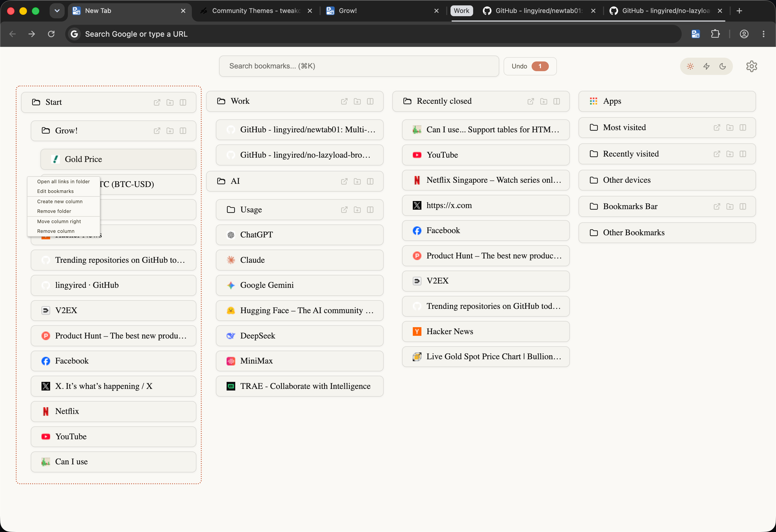The image size is (776, 532).
Task: Open the Google Gemini bookmark
Action: point(300,285)
